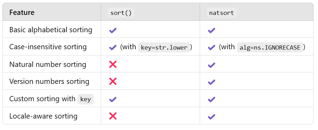This screenshot has width=318, height=130.
Task: Click the natsort checkmark for Natural number sorting
Action: point(211,65)
